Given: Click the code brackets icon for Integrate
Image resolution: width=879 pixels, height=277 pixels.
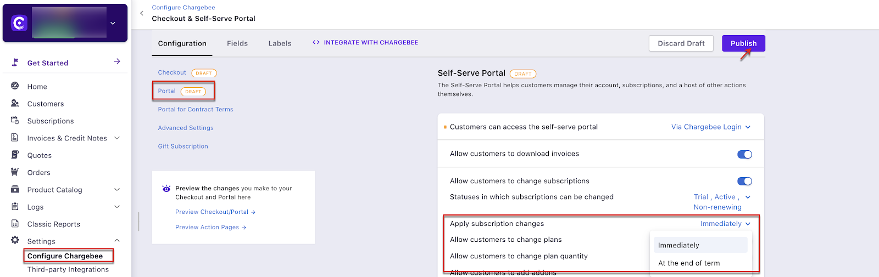Looking at the screenshot, I should coord(316,42).
